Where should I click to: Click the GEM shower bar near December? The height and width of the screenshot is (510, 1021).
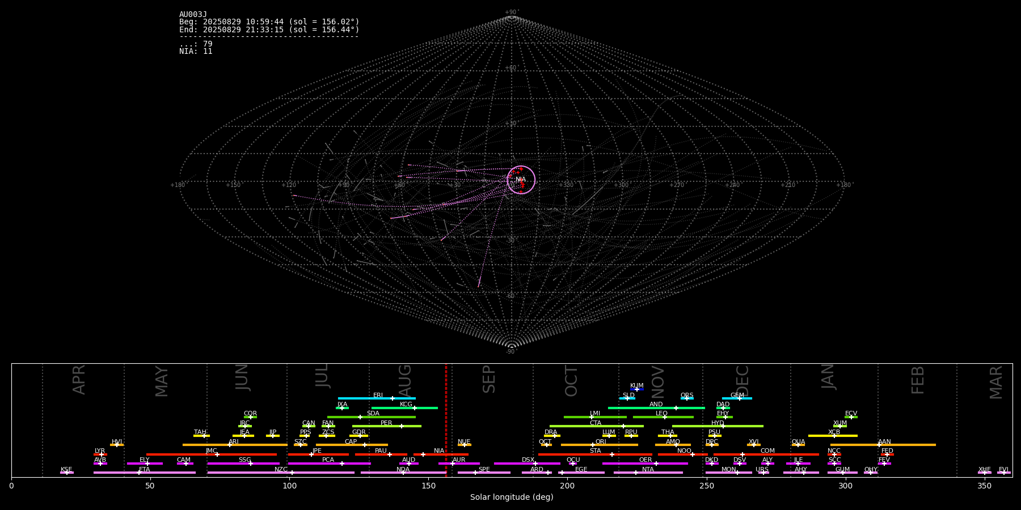(x=737, y=398)
